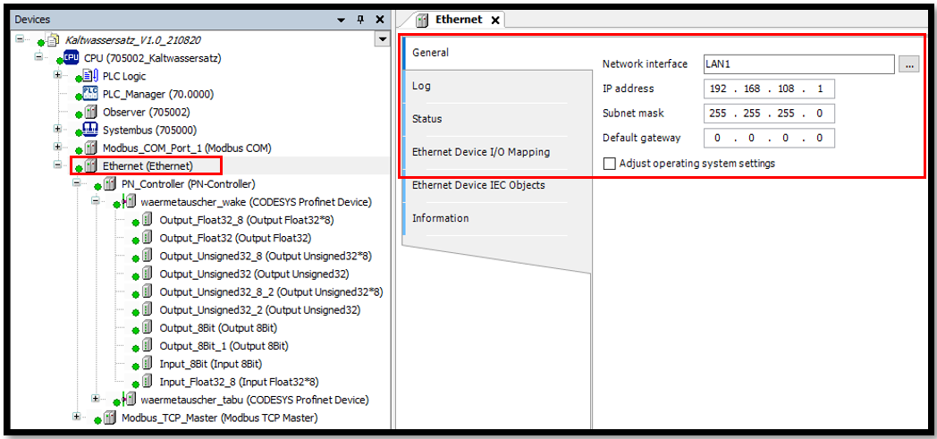
Task: Click the PLC Logic icon
Action: [90, 76]
